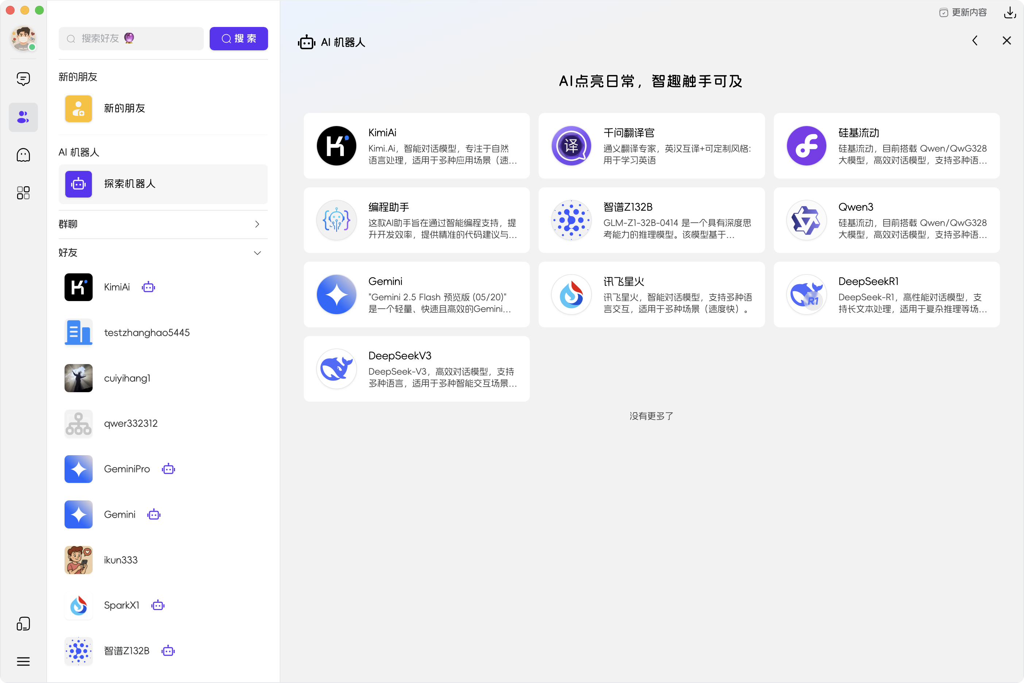Open the hamburger menu at sidebar bottom

pos(23,661)
